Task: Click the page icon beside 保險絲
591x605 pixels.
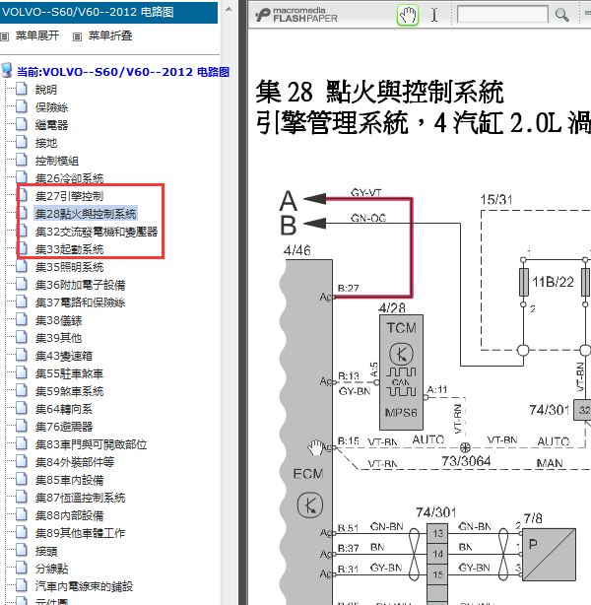Action: tap(22, 106)
